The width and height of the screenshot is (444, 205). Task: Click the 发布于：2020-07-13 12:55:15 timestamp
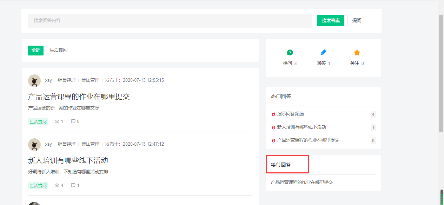click(x=134, y=80)
